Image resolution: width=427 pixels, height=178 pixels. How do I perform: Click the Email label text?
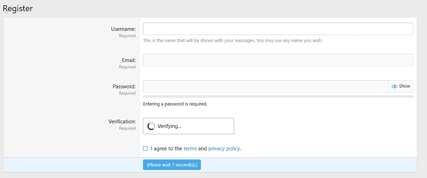click(x=129, y=60)
